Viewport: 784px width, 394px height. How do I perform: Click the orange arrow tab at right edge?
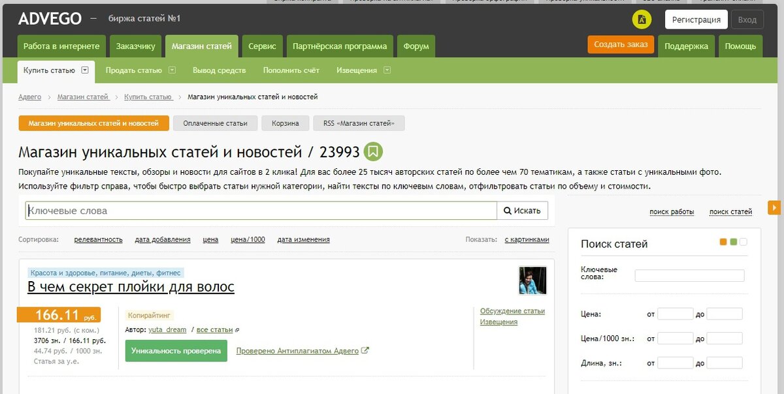(x=774, y=207)
